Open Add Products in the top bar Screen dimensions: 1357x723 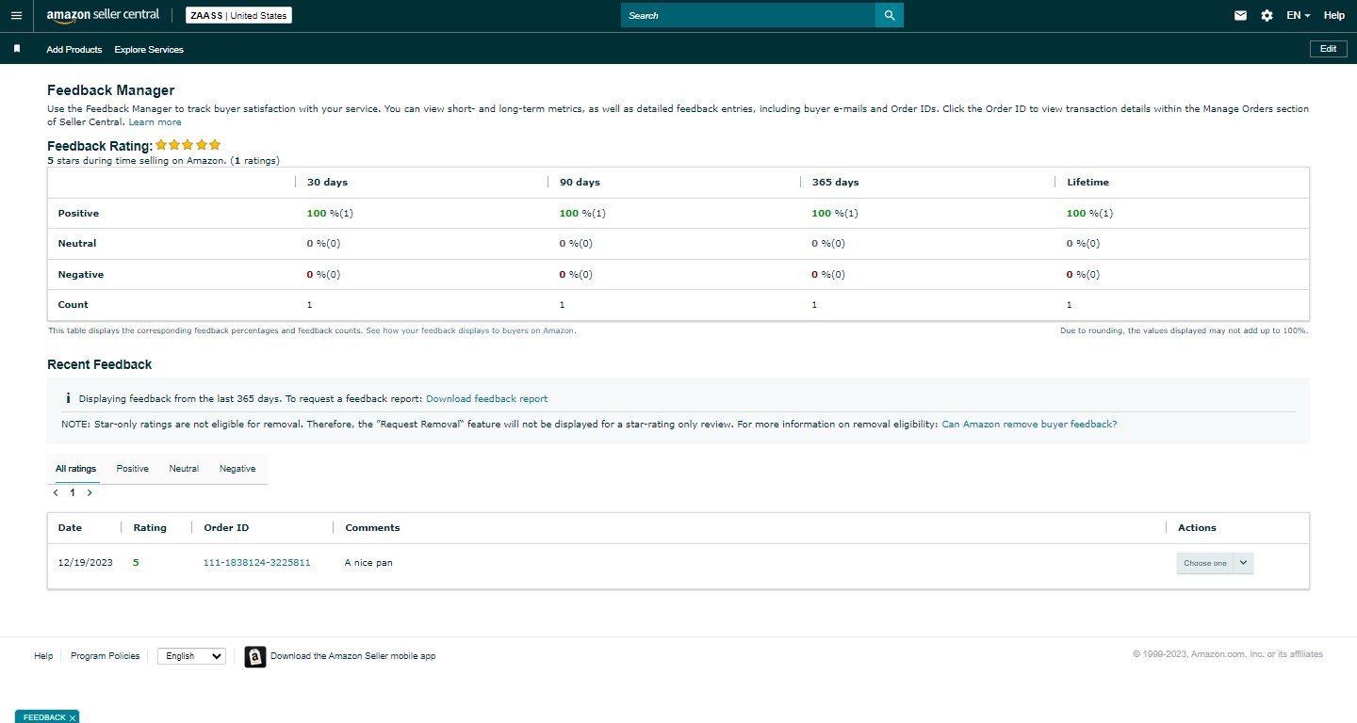tap(74, 49)
